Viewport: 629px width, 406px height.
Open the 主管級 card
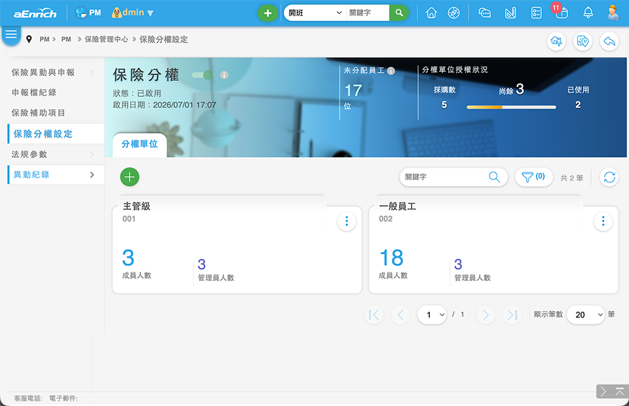point(237,244)
